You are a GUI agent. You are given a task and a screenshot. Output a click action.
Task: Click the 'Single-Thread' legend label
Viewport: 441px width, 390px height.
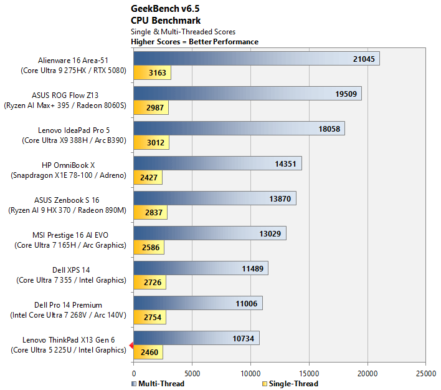293,384
